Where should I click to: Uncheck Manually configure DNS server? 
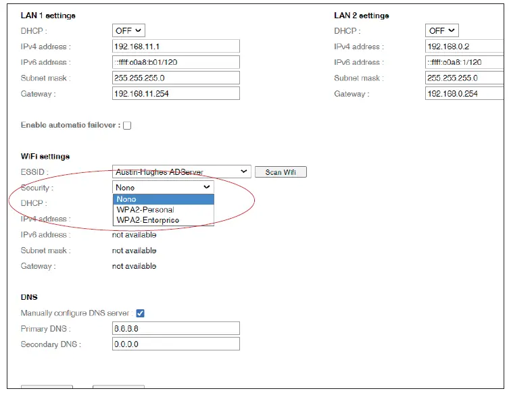(141, 313)
